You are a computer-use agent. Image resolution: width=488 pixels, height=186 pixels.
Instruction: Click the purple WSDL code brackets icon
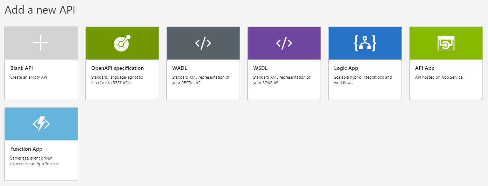(x=284, y=43)
